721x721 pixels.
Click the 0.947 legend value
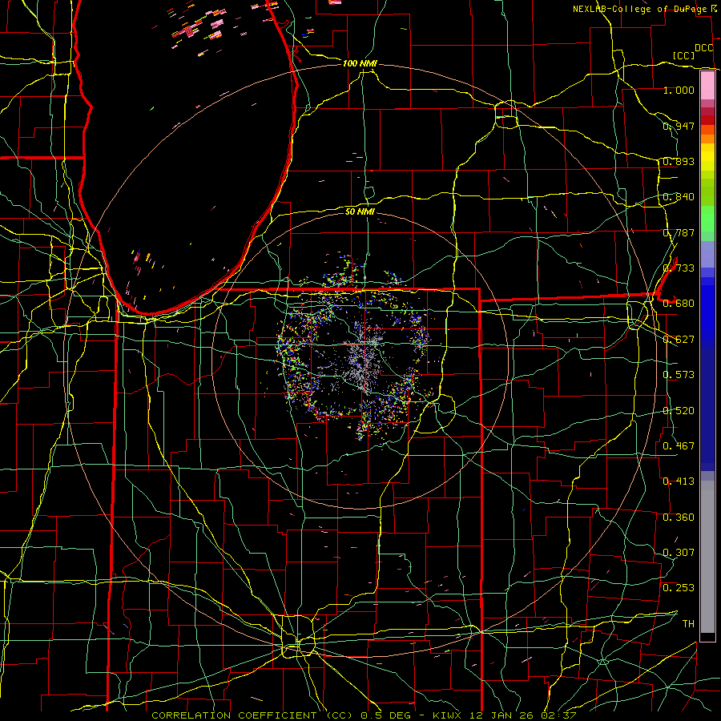(x=679, y=126)
